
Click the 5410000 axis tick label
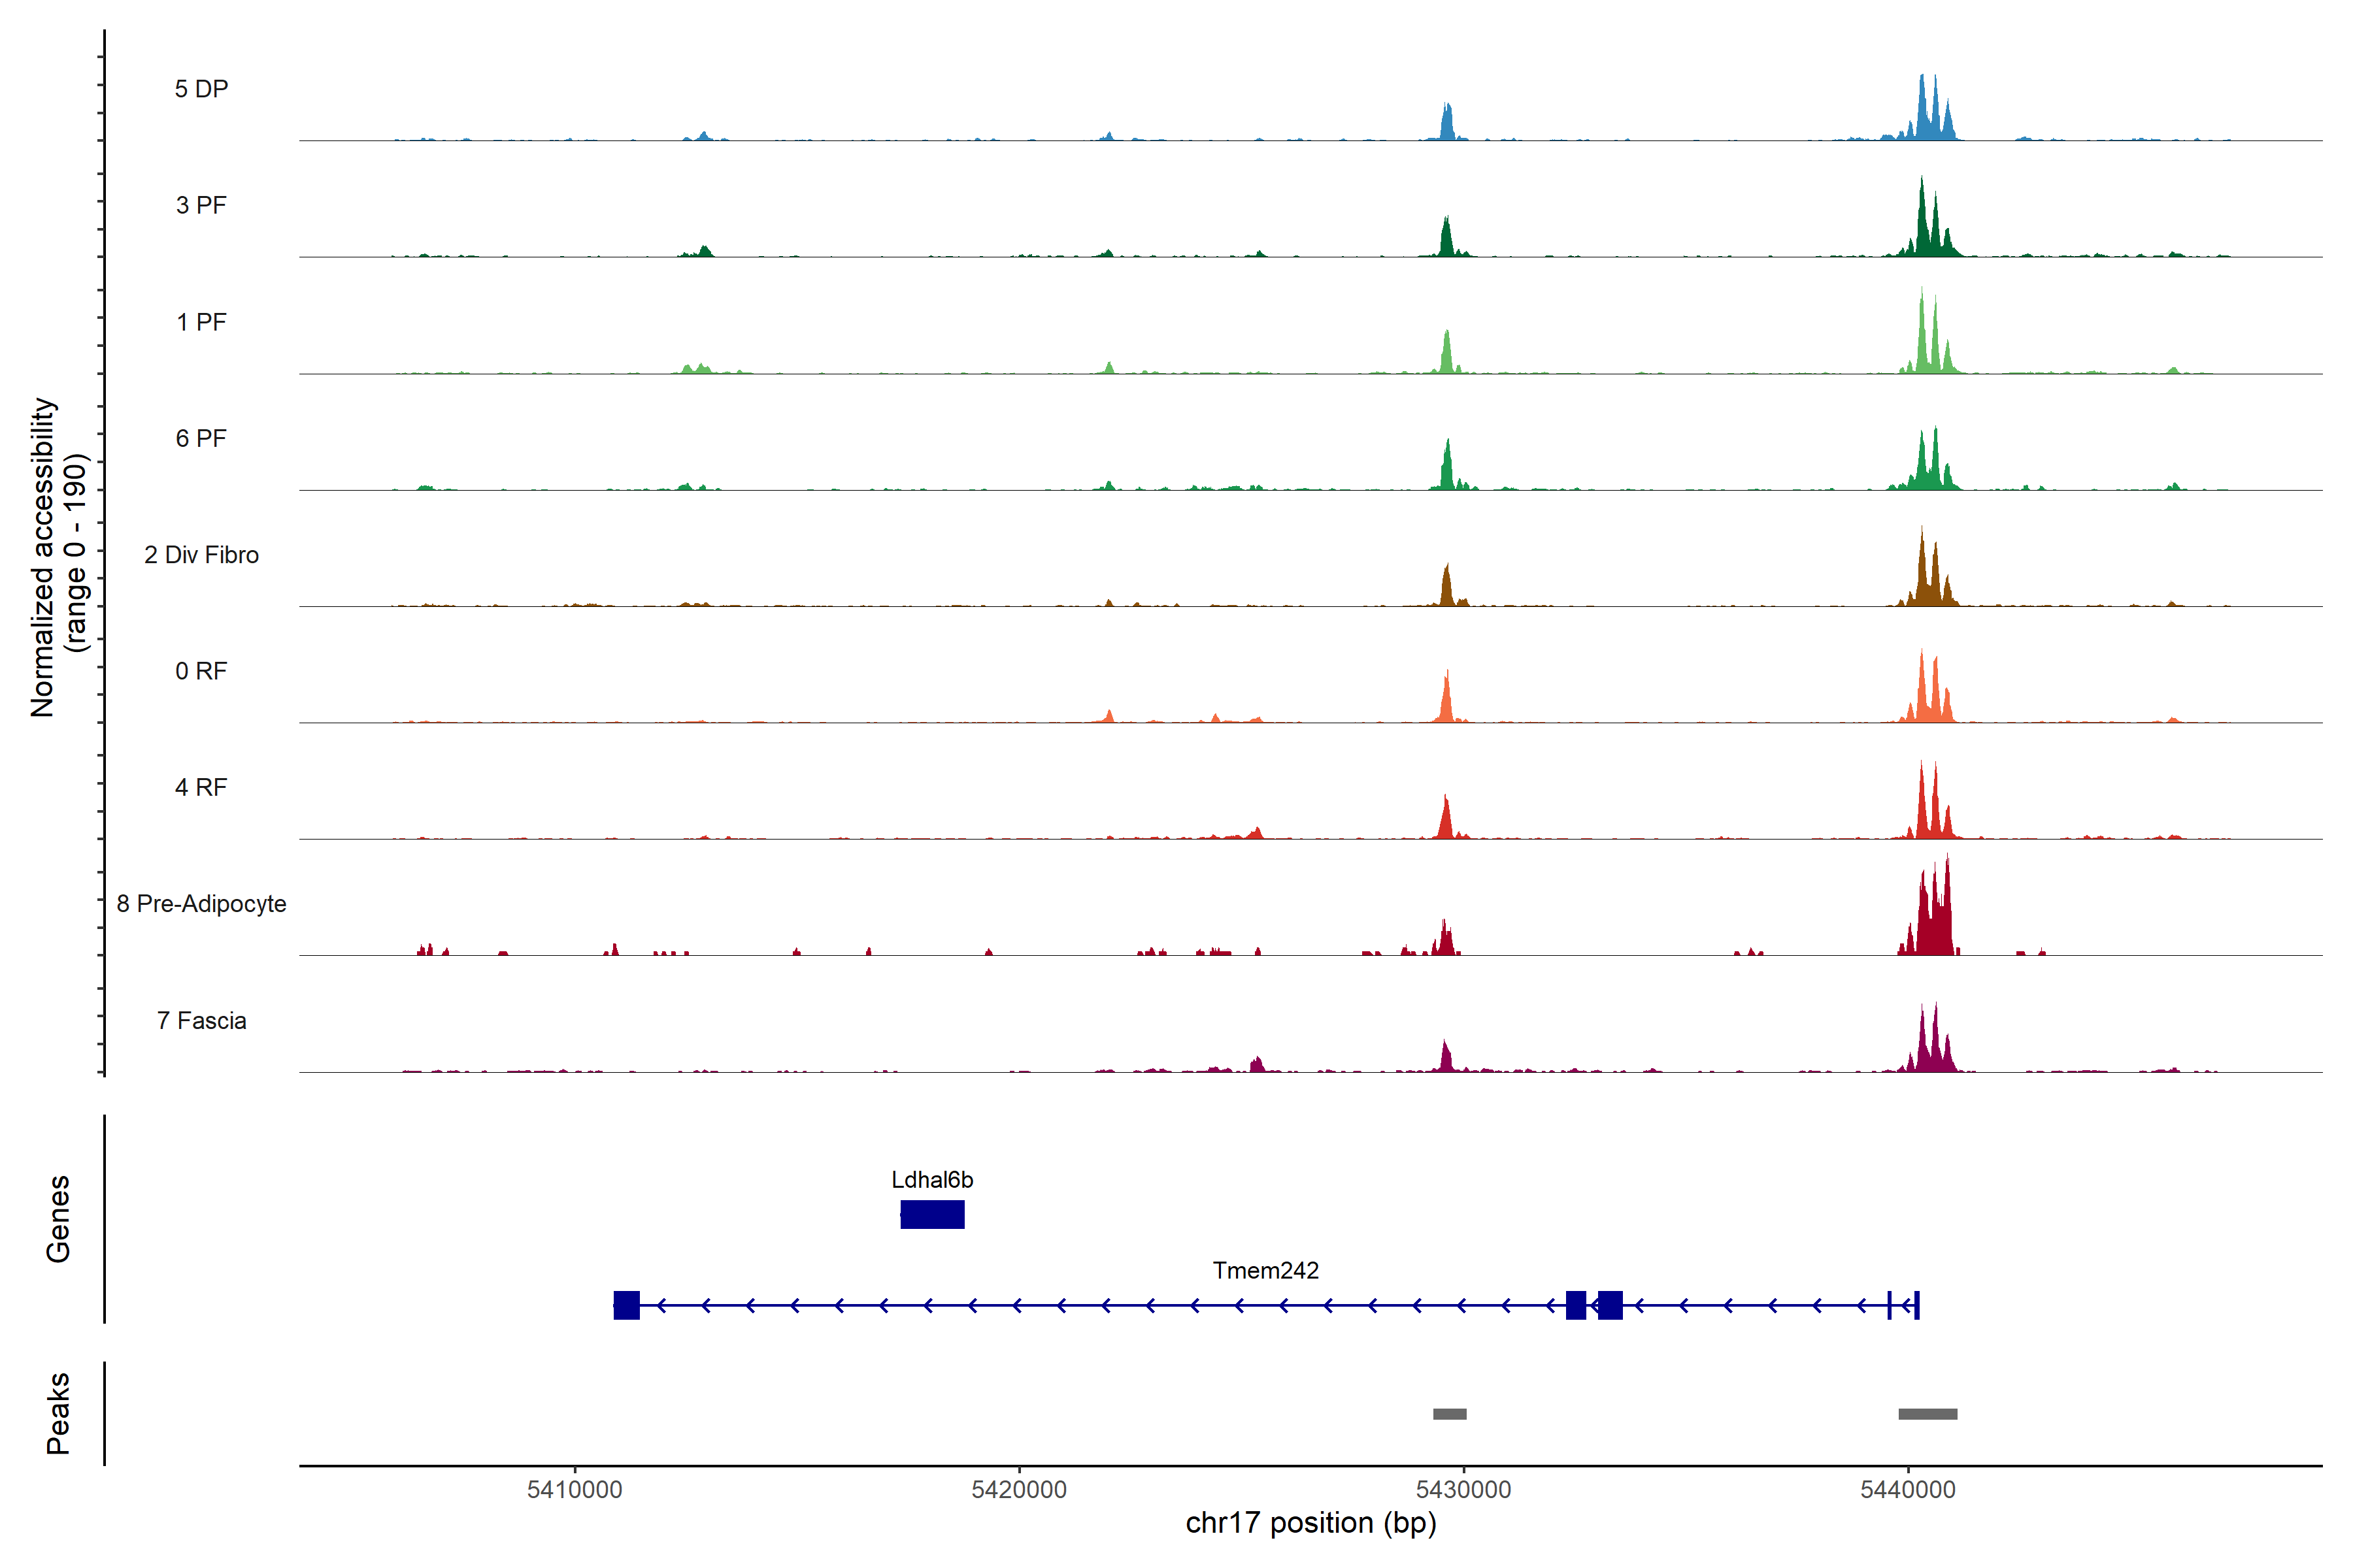(575, 1489)
